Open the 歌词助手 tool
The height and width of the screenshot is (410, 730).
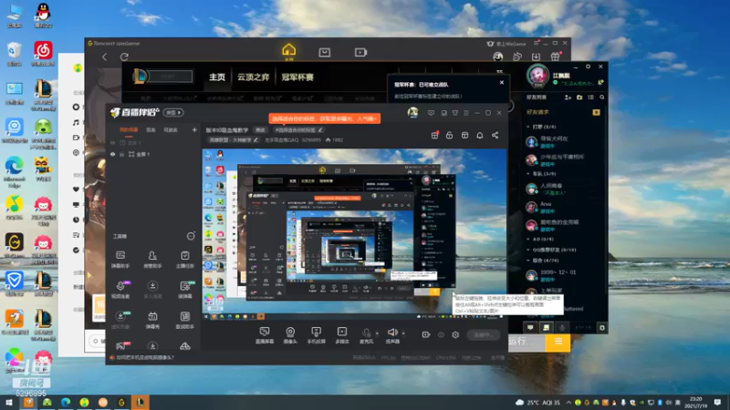(185, 320)
